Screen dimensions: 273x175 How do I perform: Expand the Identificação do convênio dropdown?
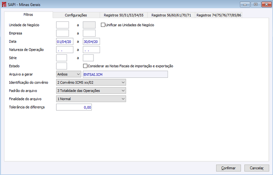[91, 82]
